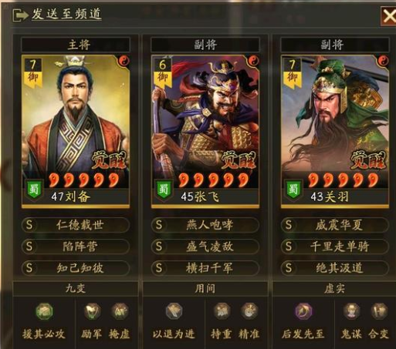The height and width of the screenshot is (349, 396).
Task: Select the 掩虚 tactic icon
Action: pos(120,311)
